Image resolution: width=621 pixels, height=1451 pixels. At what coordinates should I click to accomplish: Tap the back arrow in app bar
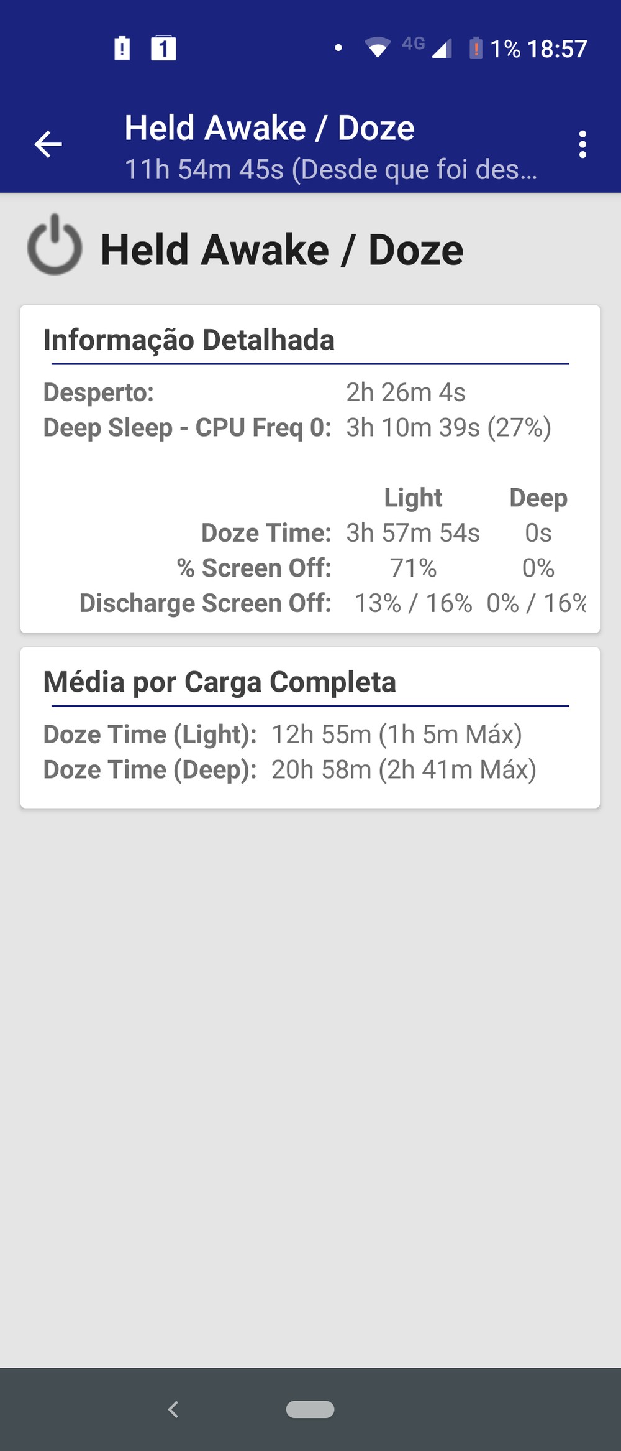pyautogui.click(x=48, y=145)
